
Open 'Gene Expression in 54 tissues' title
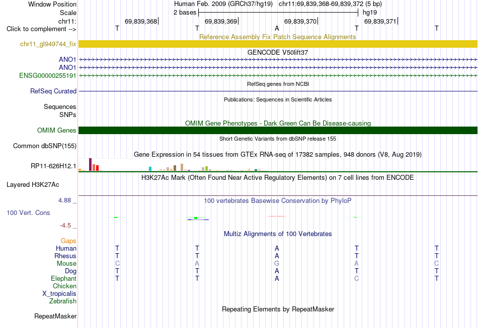pos(278,155)
